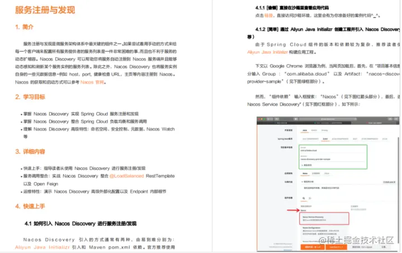402x253 pixels.
Task: Follow the orange 链接 link in section 4.1.1
Action: click(x=269, y=16)
